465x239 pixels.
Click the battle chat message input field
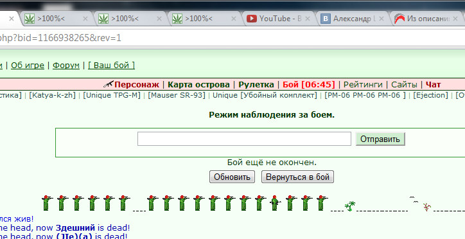pos(244,139)
